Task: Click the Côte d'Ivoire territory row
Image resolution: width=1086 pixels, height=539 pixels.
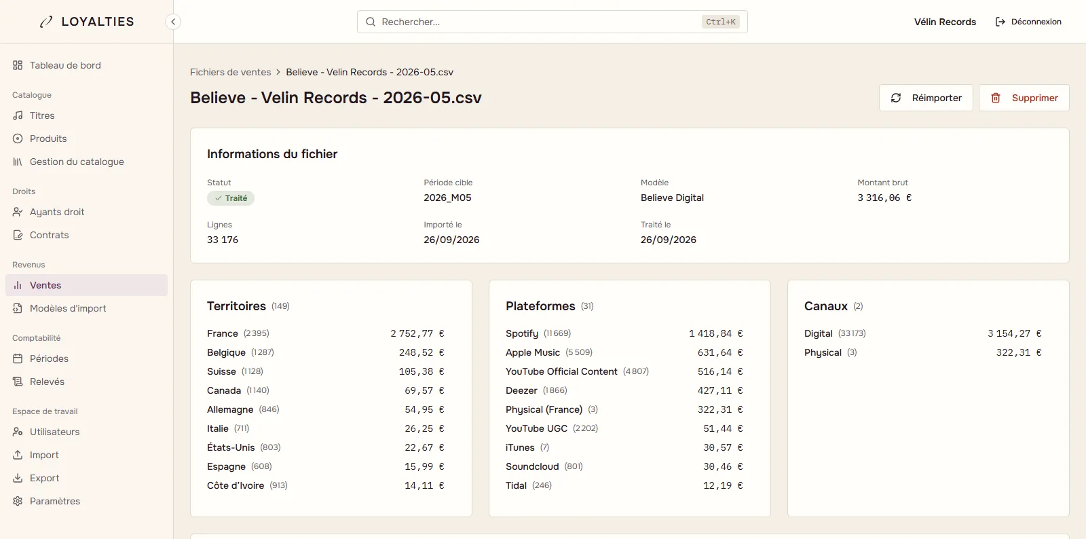Action: coord(326,485)
